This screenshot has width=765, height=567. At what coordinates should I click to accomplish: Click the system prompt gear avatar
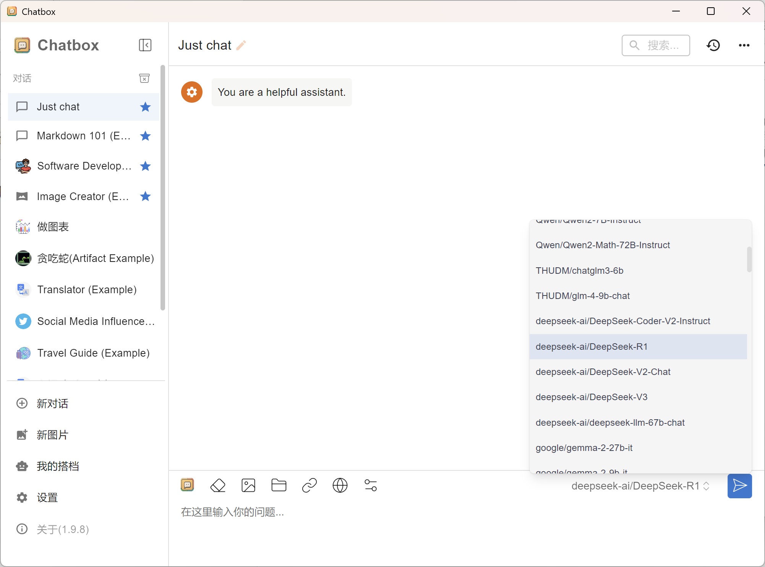point(192,92)
